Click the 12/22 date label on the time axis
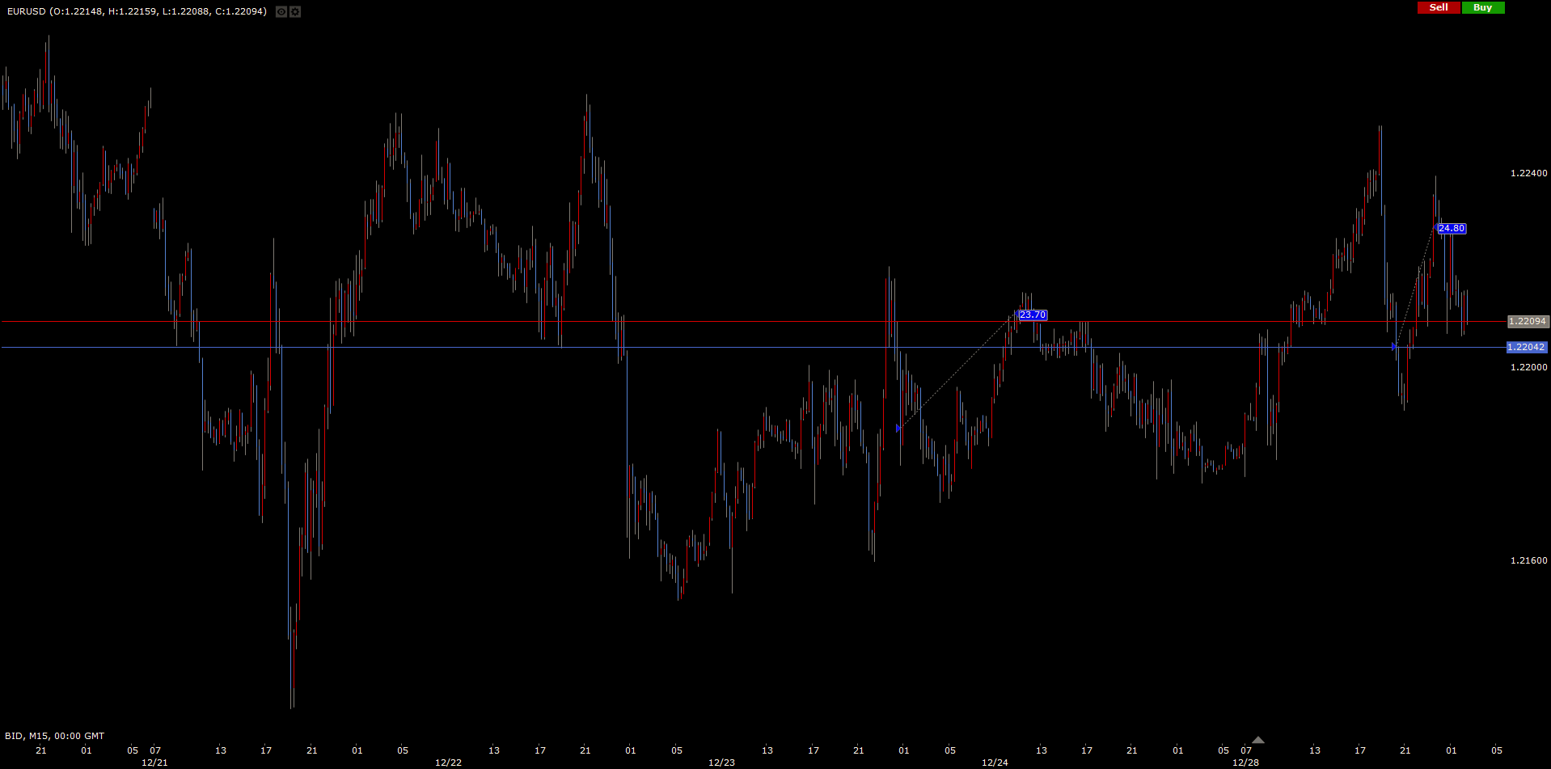This screenshot has width=1551, height=769. (448, 763)
